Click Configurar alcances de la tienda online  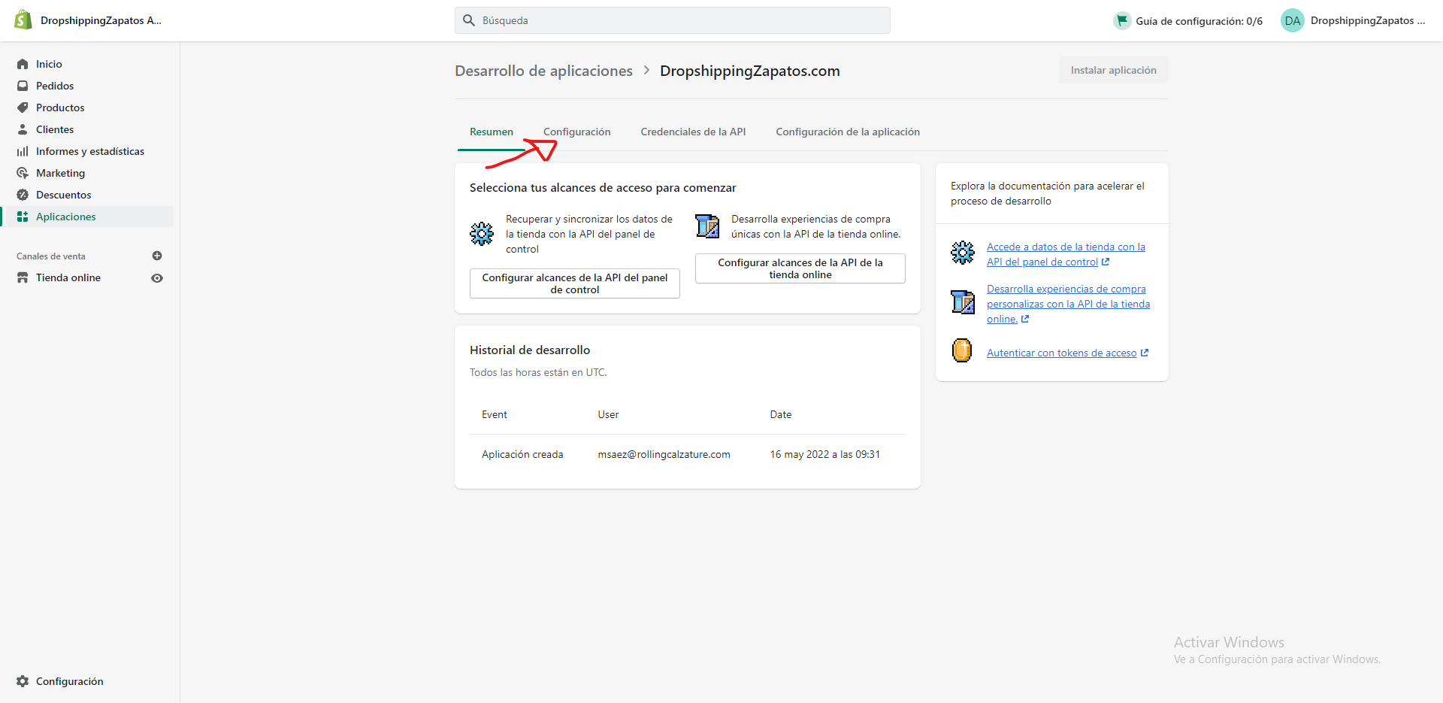[x=799, y=268]
